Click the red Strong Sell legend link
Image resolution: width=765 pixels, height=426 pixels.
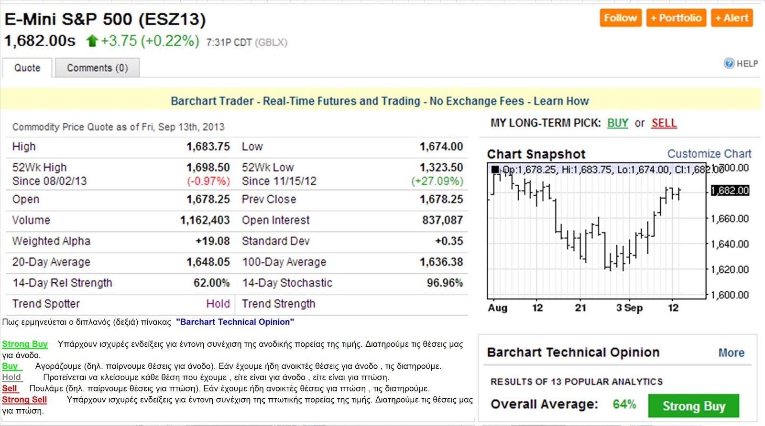click(24, 400)
